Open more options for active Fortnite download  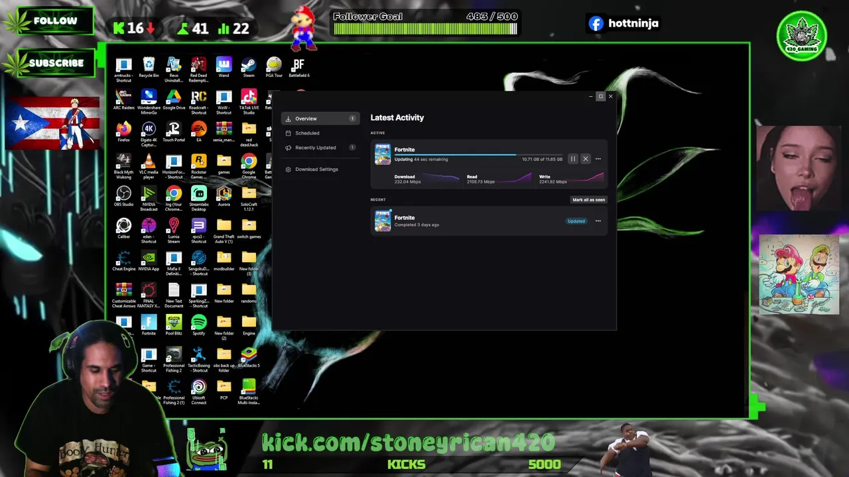[x=598, y=159]
